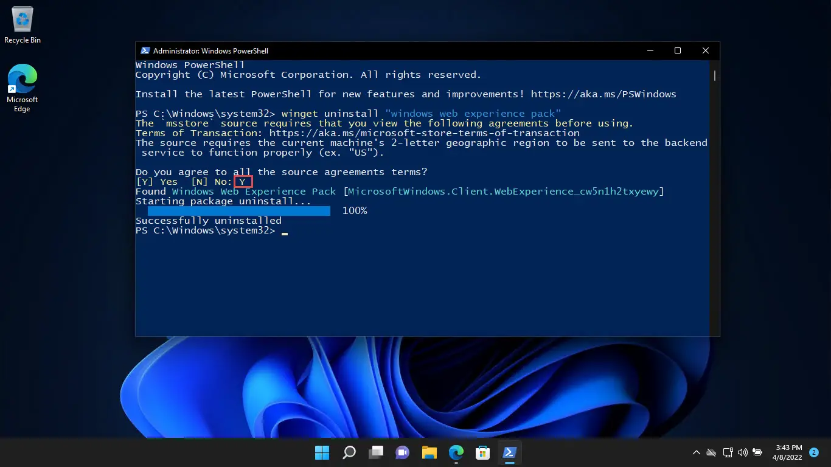Open the Windows Start menu
Viewport: 831px width, 467px height.
[x=322, y=452]
